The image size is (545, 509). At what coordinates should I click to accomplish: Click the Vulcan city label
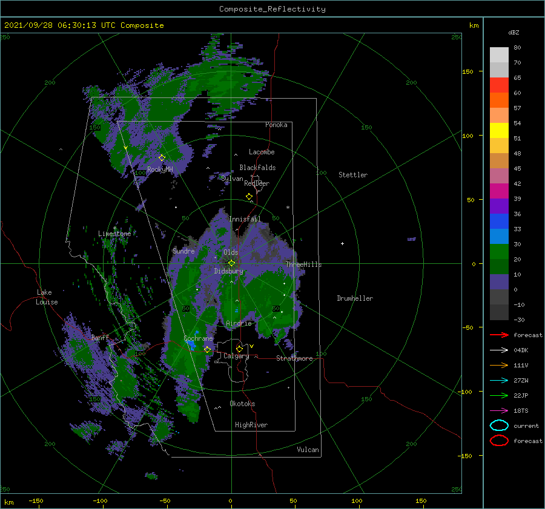point(308,450)
